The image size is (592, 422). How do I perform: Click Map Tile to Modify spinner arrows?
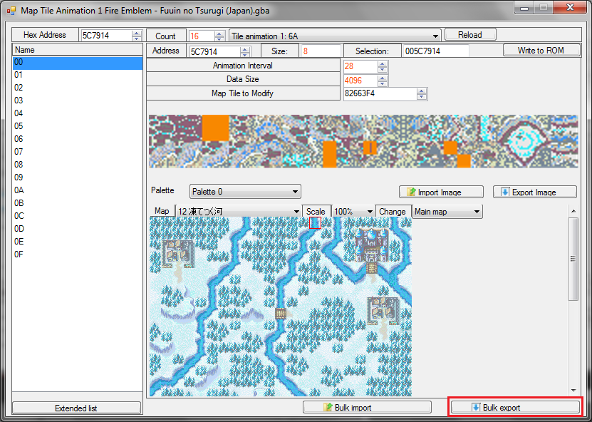click(x=422, y=93)
